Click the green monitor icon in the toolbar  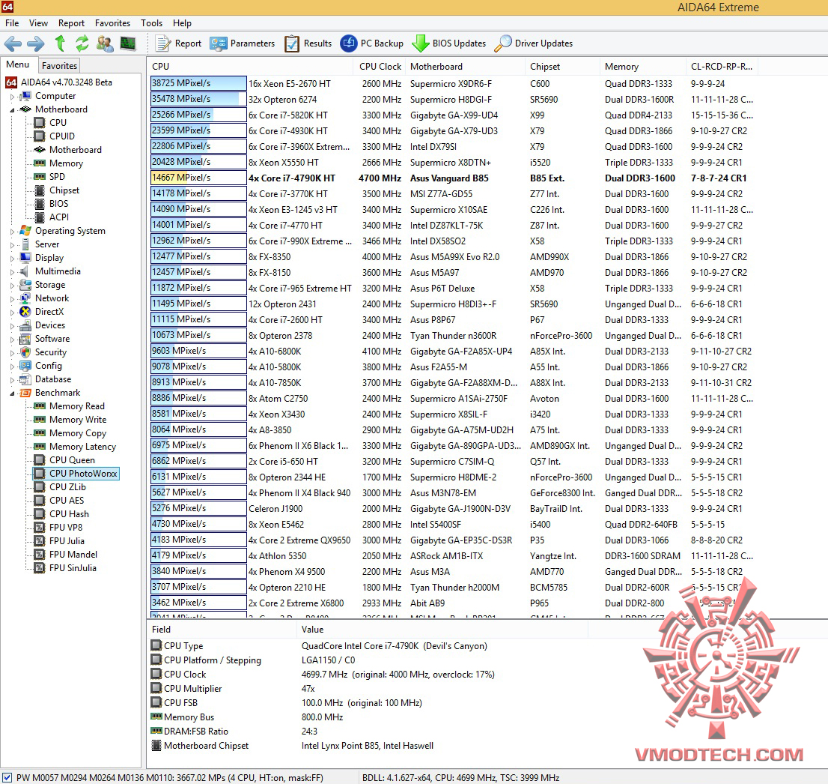coord(128,43)
